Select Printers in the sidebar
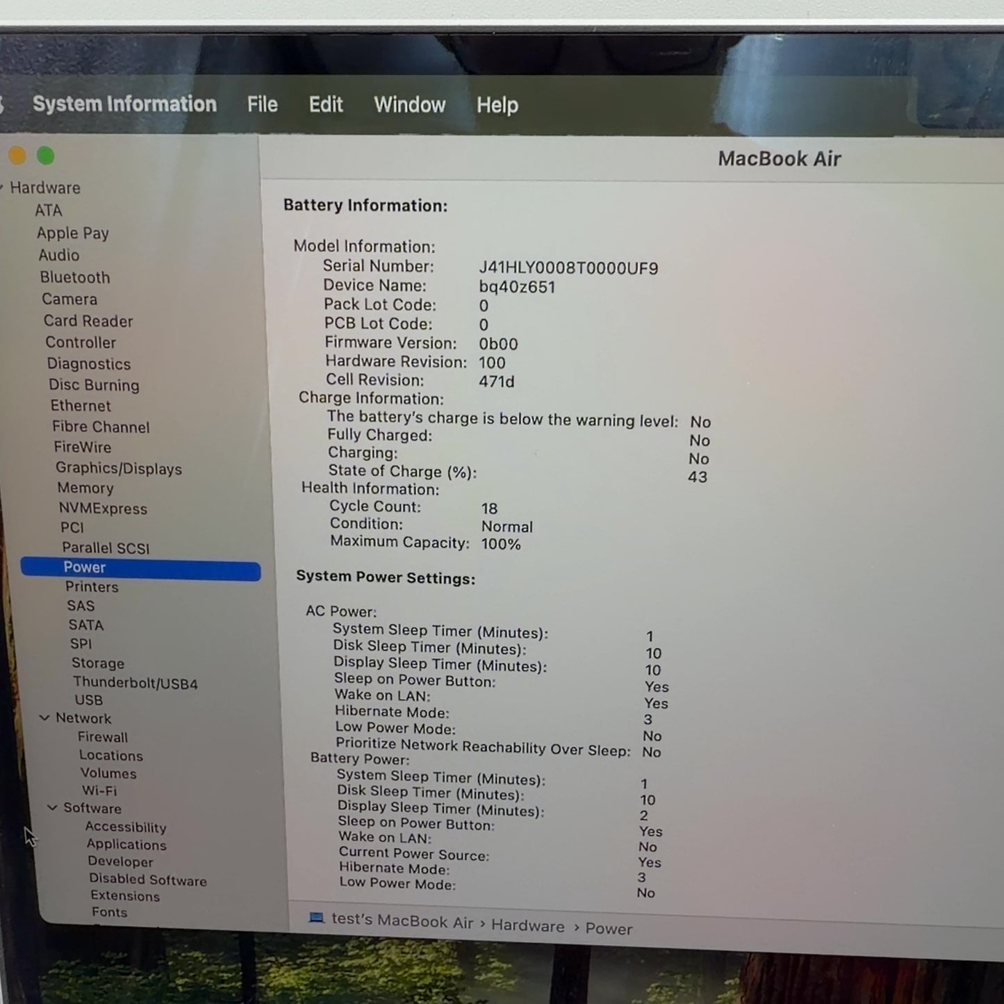The width and height of the screenshot is (1004, 1004). (92, 587)
